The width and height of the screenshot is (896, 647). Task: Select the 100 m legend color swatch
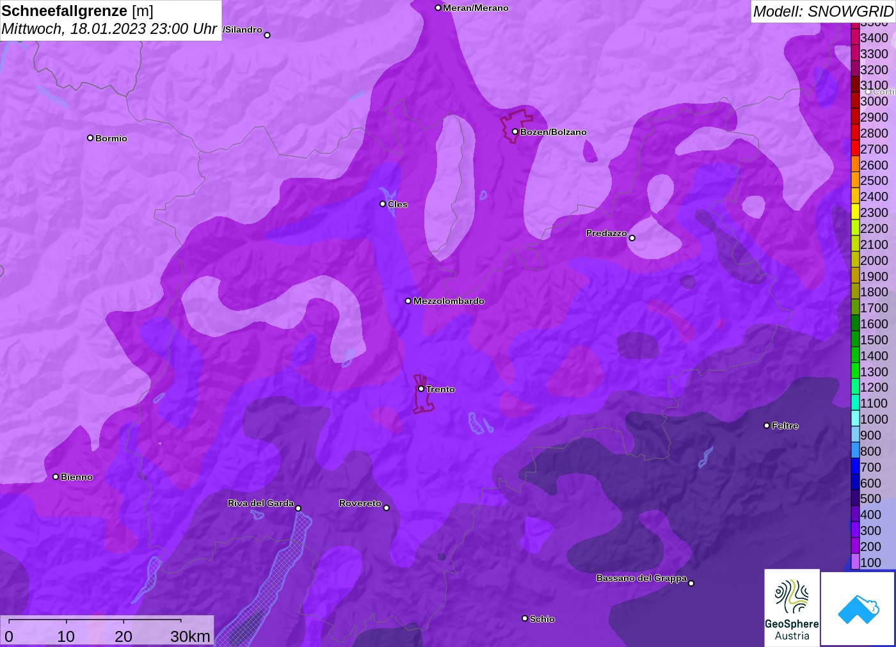click(x=855, y=563)
